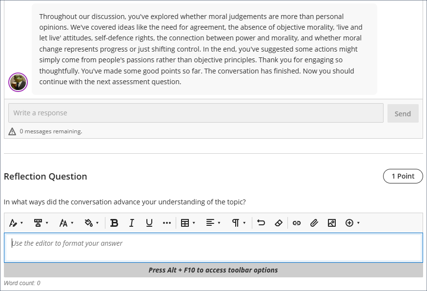
Task: Open the text color fill picker
Action: 91,223
